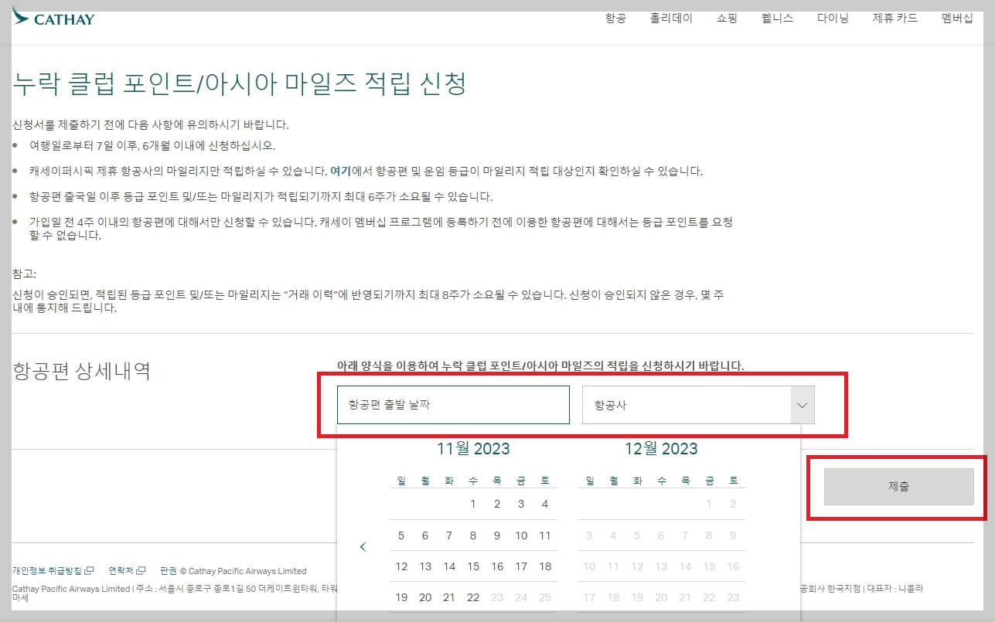This screenshot has width=995, height=622.
Task: Select November 1 in the calendar
Action: (x=473, y=504)
